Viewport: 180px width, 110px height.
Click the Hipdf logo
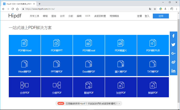[15, 16]
